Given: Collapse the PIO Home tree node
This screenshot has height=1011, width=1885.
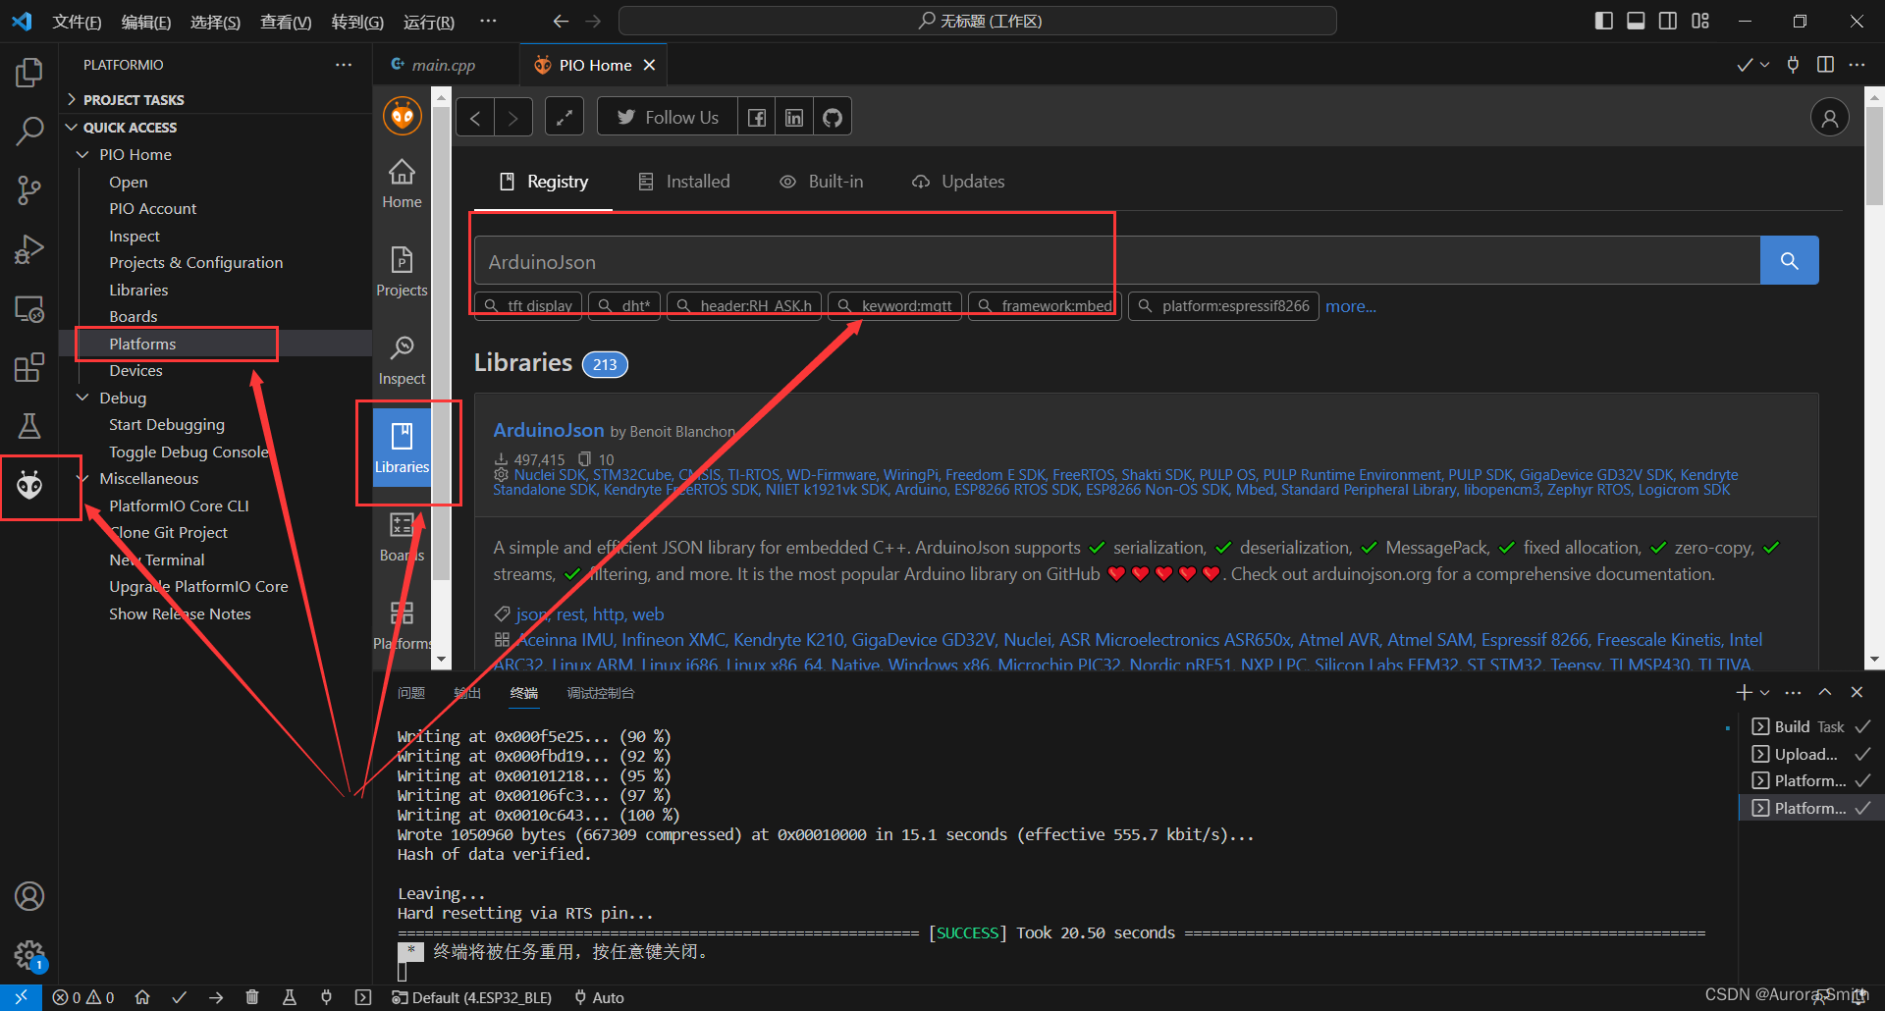Looking at the screenshot, I should (x=82, y=155).
